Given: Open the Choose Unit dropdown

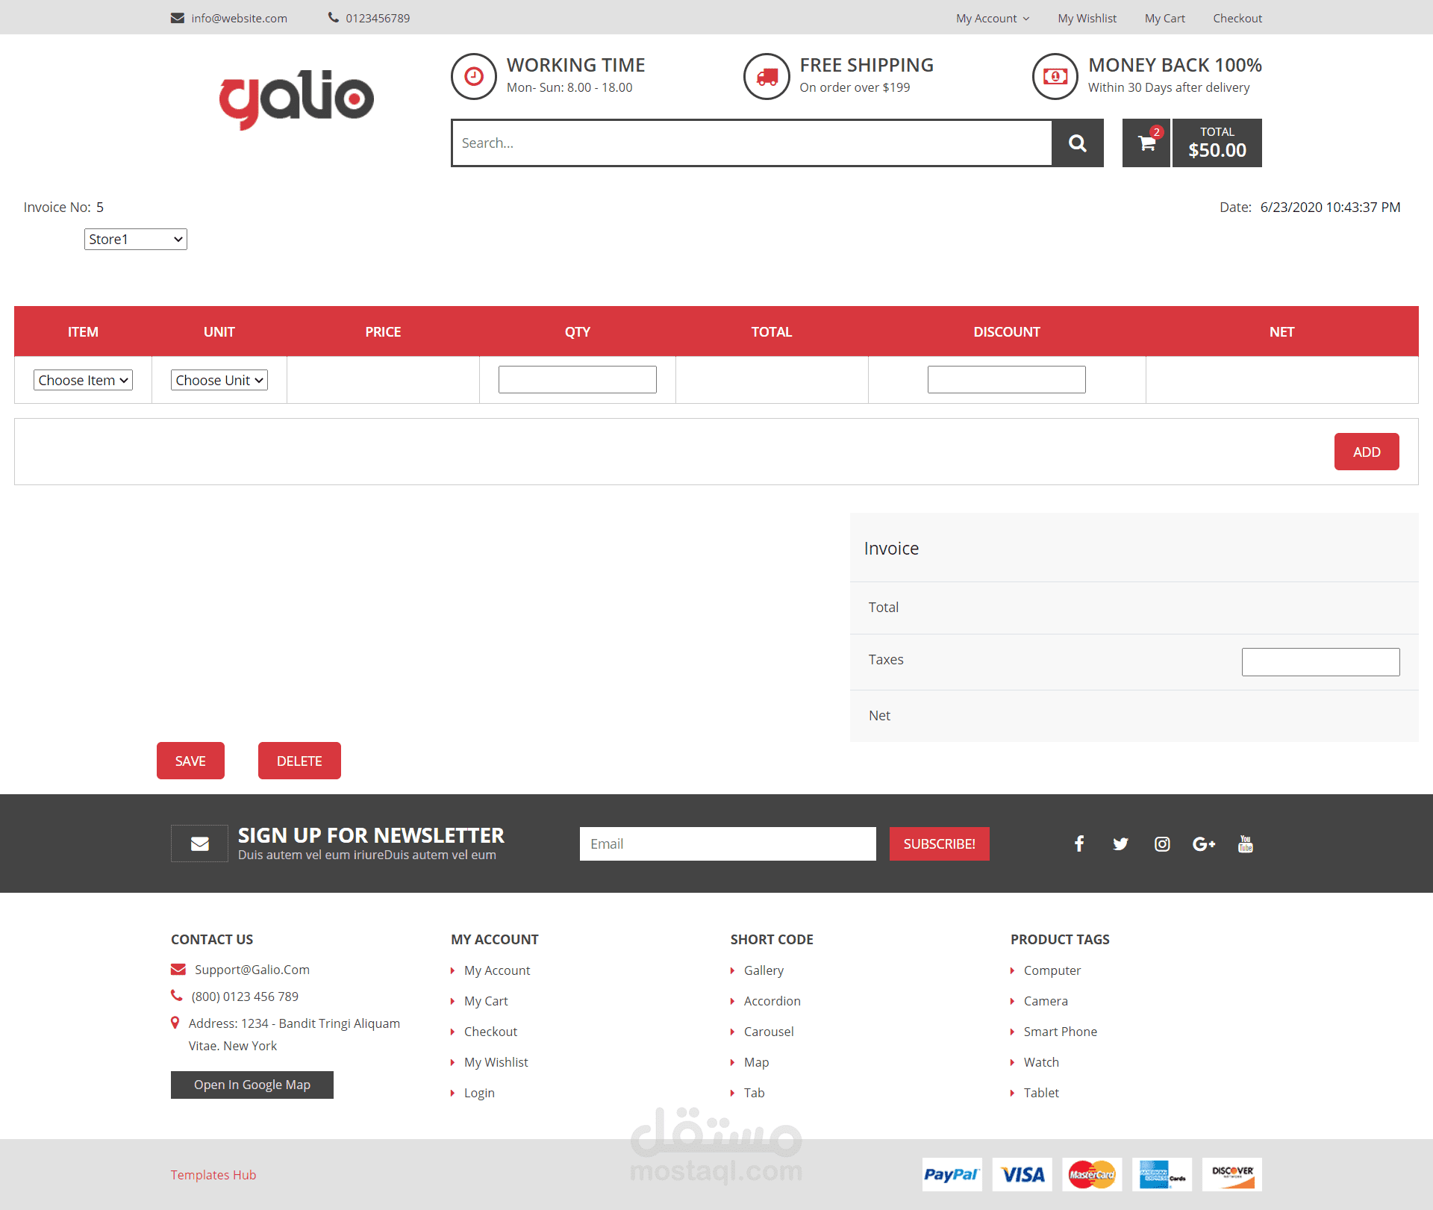Looking at the screenshot, I should point(219,380).
